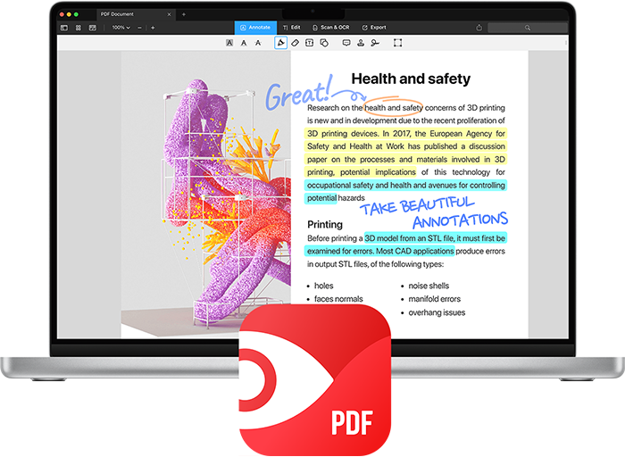The image size is (625, 457).
Task: Select the Text box tool
Action: point(309,43)
